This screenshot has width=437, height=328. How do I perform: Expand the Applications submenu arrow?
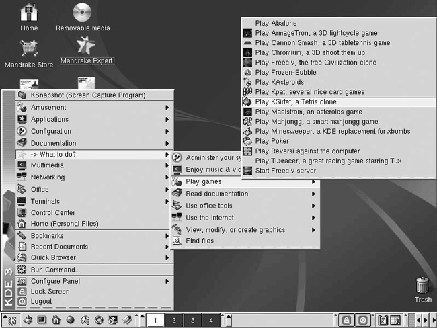(167, 119)
